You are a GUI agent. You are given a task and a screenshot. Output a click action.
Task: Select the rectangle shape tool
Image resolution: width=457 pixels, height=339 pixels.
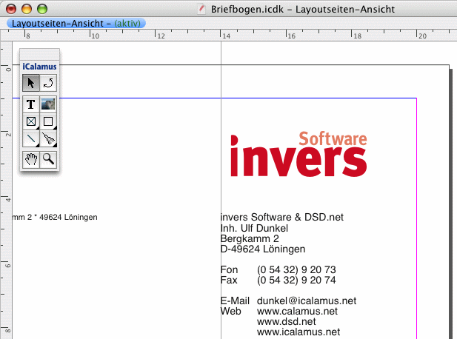pos(48,121)
